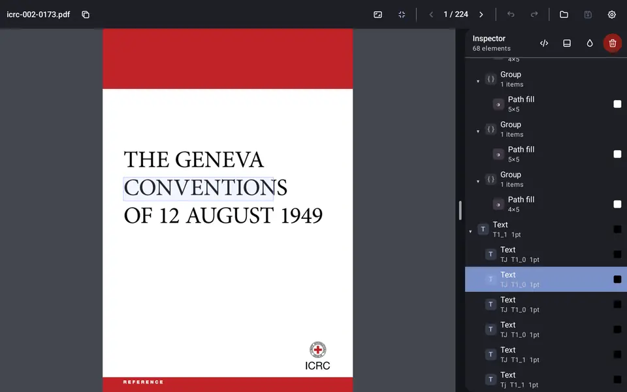Click the black swatch of Text Tj T1_1
Screen dimensions: 627x392
[617, 380]
